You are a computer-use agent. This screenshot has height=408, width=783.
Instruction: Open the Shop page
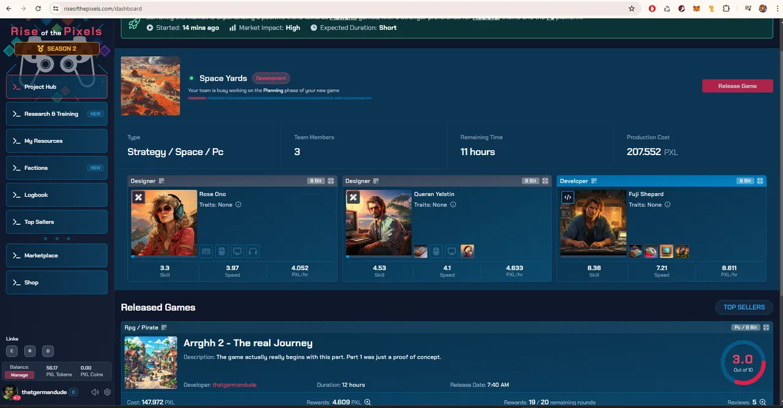click(x=57, y=282)
